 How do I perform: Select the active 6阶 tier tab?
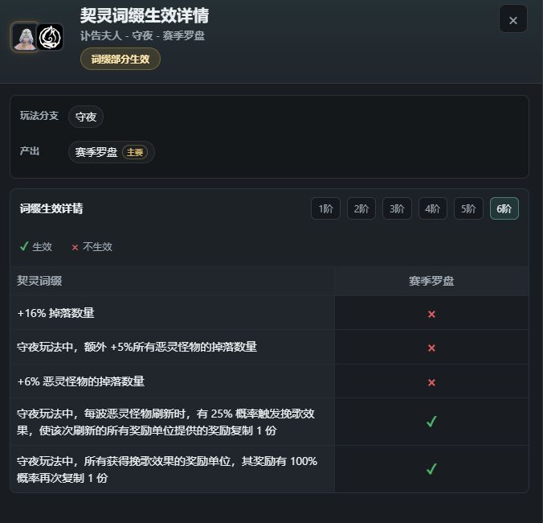click(x=504, y=208)
